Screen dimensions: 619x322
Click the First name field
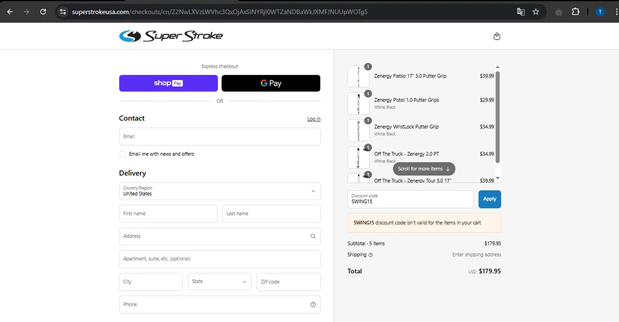(x=168, y=213)
